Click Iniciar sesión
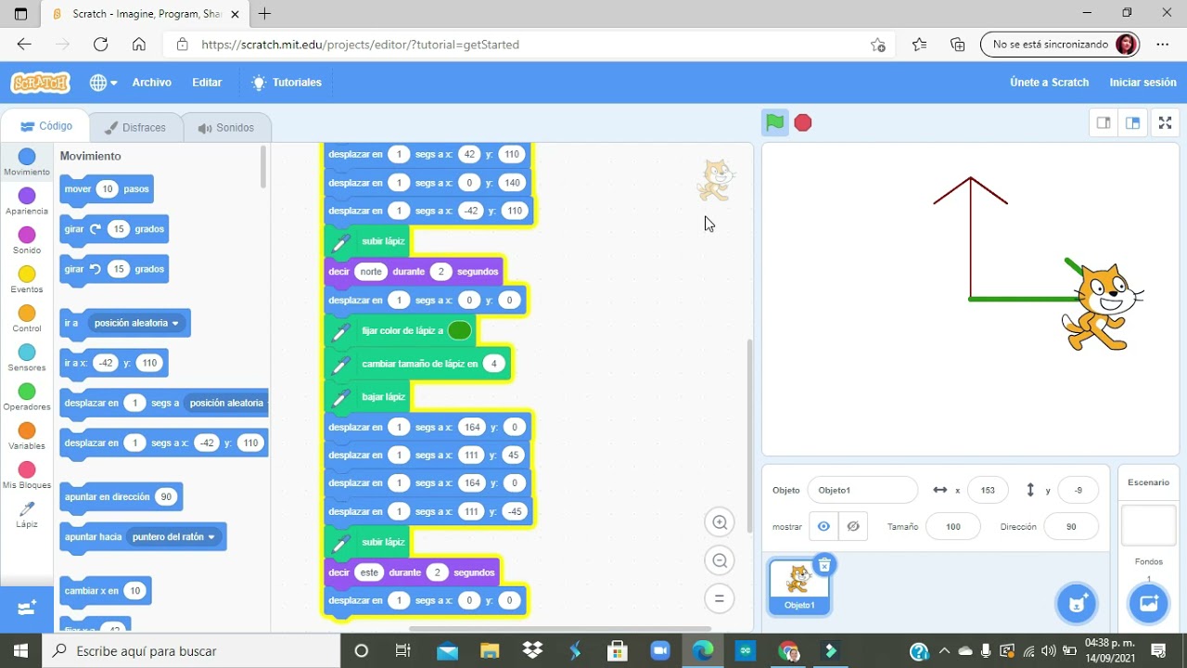This screenshot has width=1187, height=668. pyautogui.click(x=1142, y=83)
